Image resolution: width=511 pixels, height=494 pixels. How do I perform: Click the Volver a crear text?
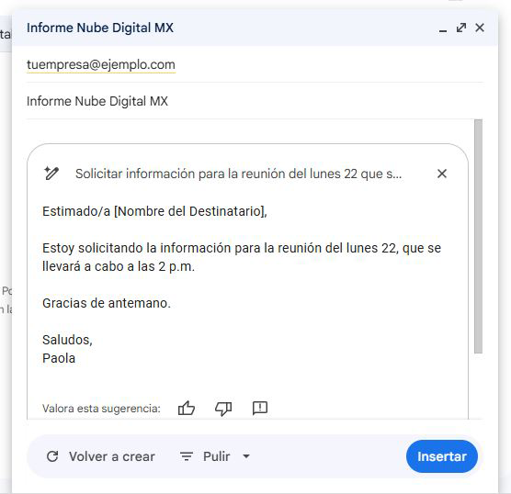(112, 456)
